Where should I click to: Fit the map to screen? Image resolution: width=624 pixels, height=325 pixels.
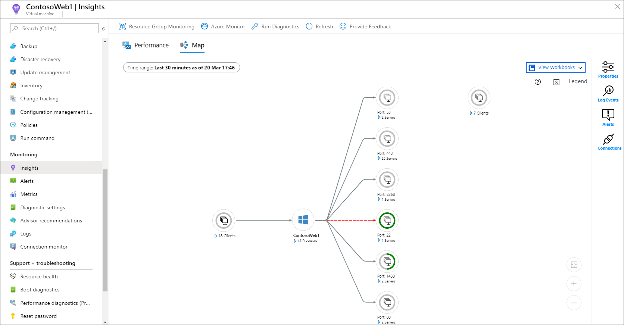(x=574, y=265)
